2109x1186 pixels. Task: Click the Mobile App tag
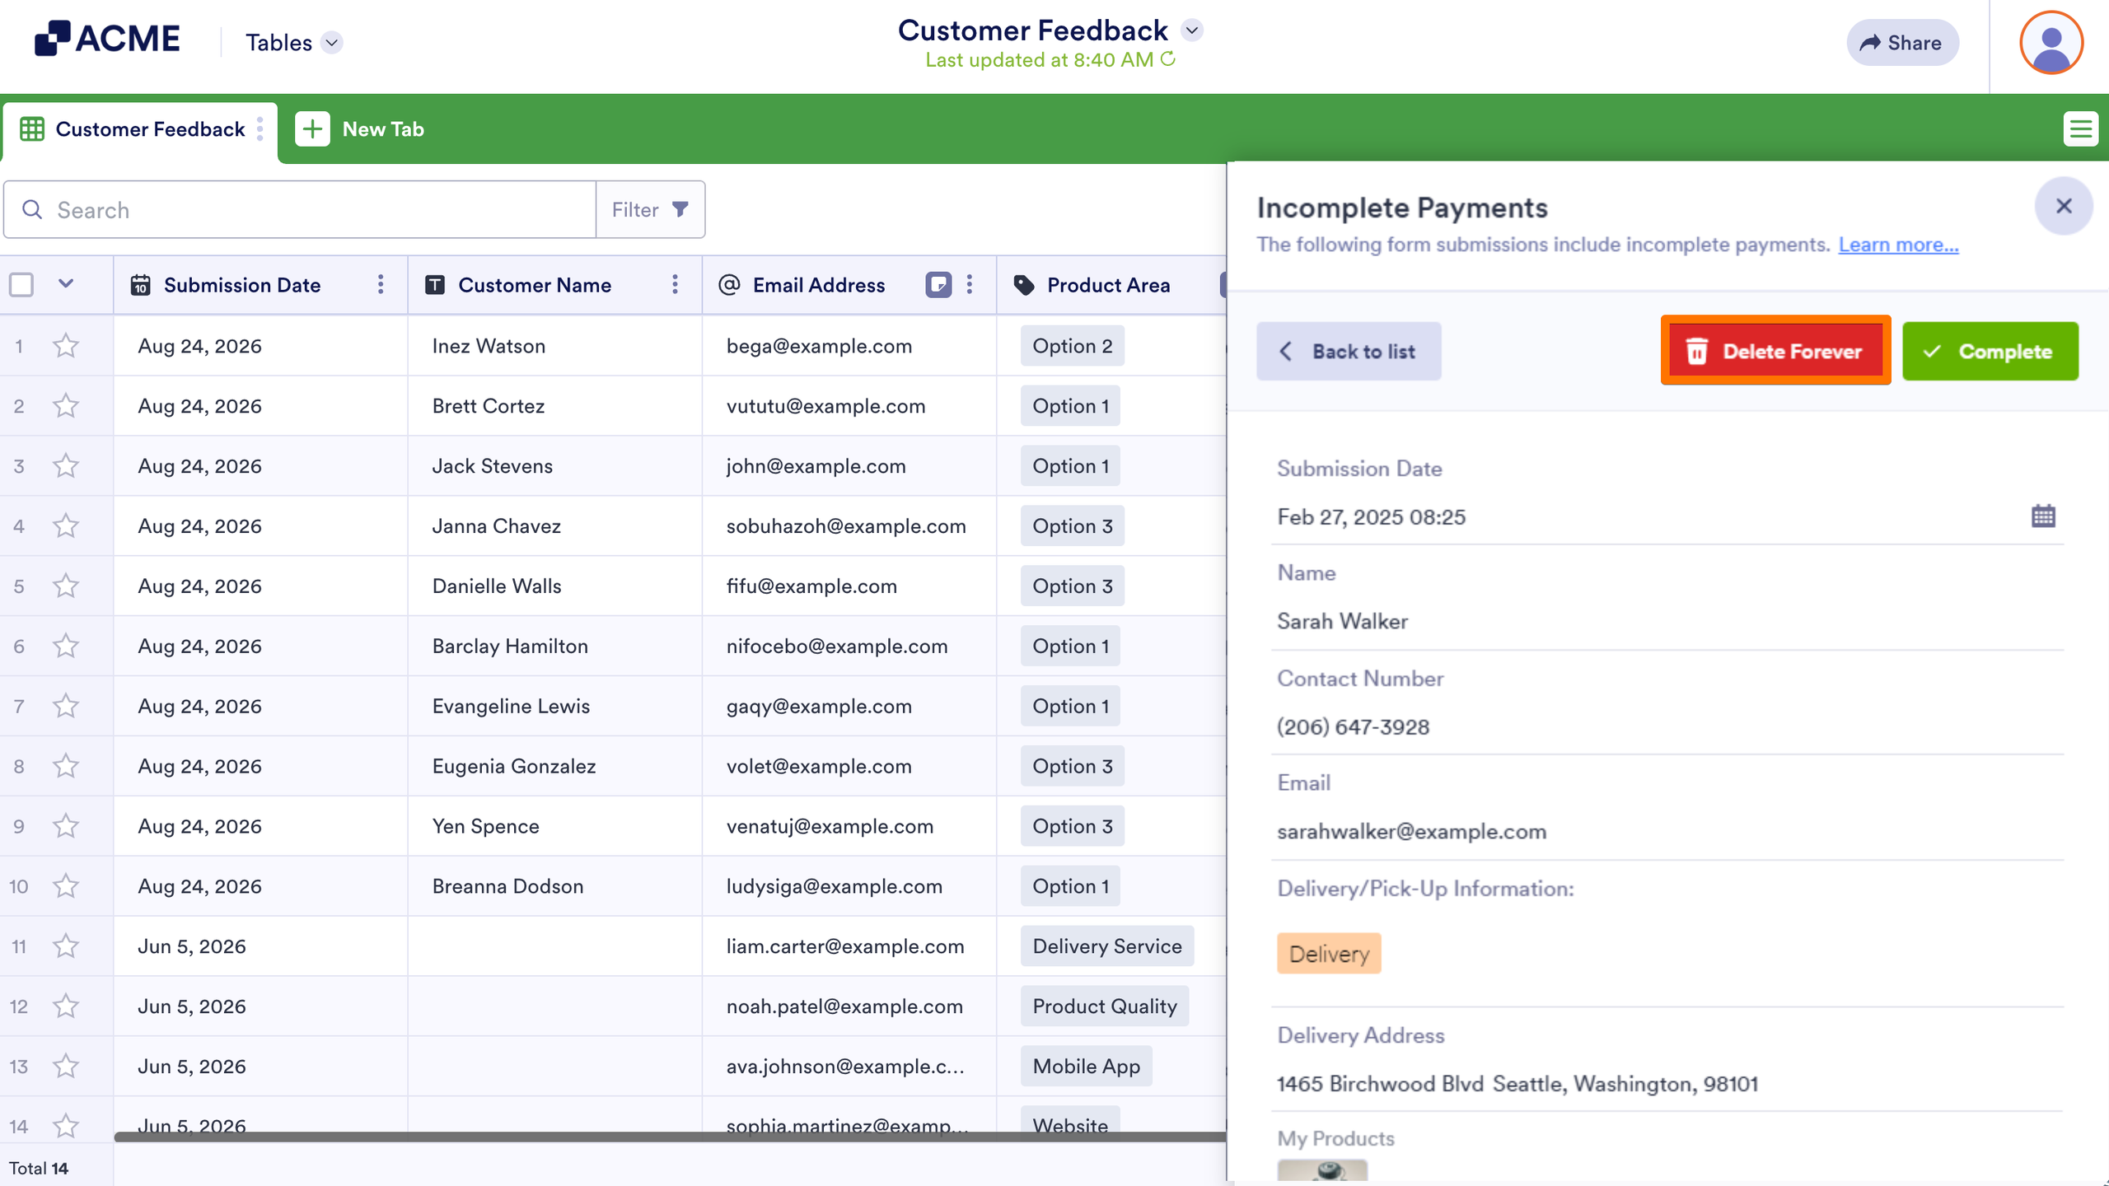(x=1086, y=1067)
